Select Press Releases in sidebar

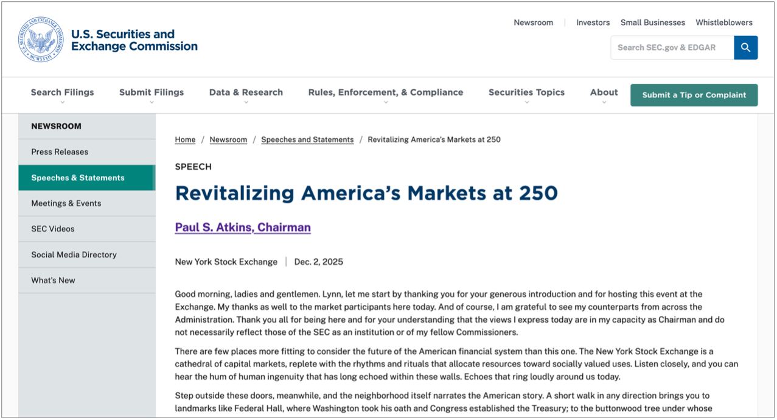[60, 152]
